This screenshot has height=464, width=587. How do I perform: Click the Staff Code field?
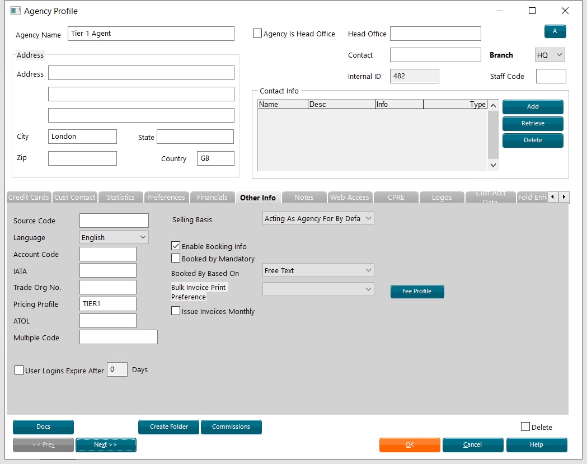pos(551,76)
